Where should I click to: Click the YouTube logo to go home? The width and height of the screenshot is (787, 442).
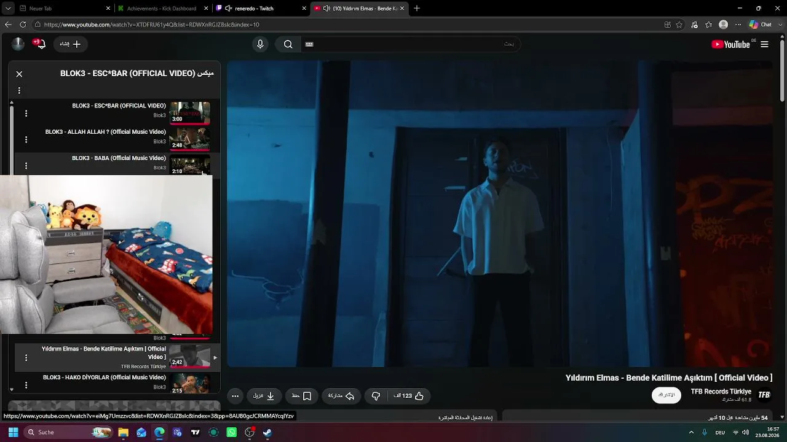[730, 44]
